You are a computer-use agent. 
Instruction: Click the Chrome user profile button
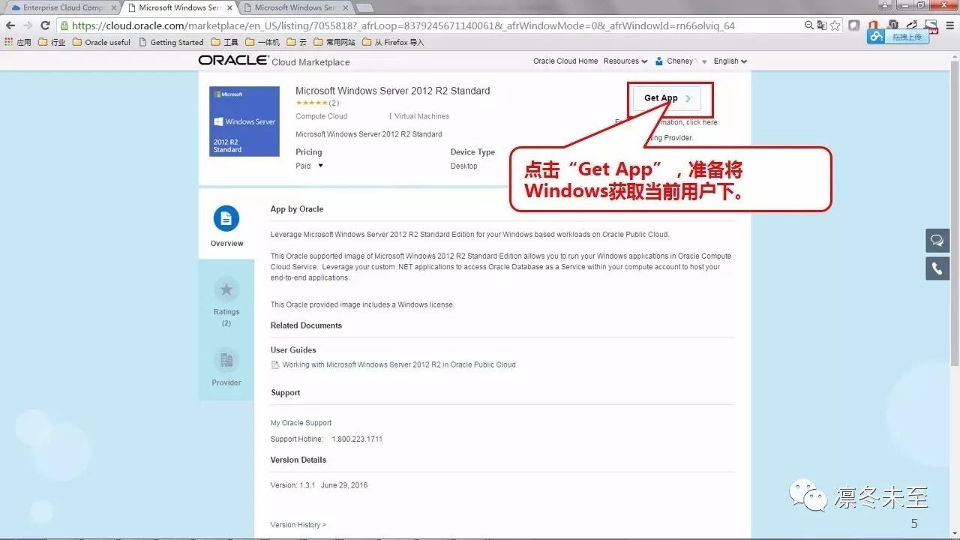point(885,5)
